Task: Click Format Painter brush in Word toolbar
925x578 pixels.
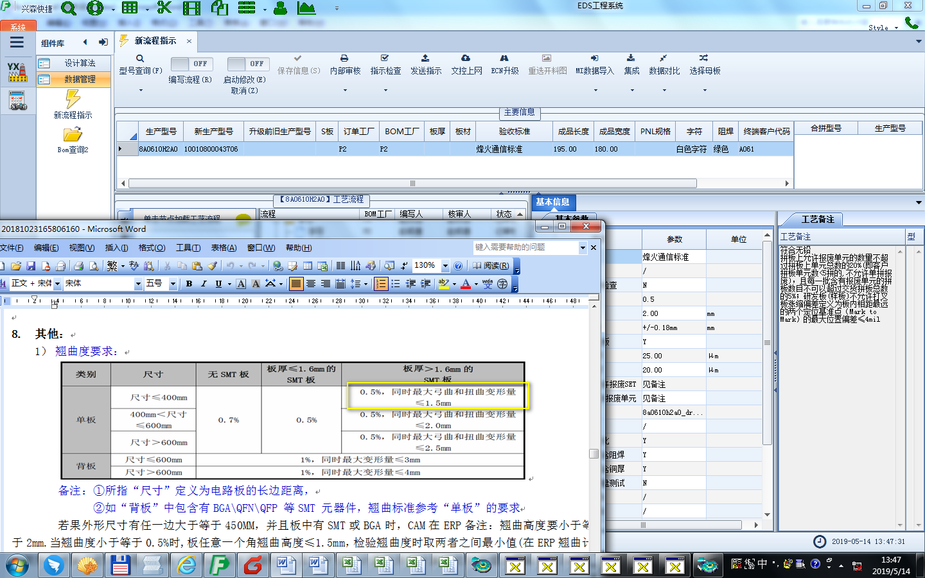Action: tap(212, 266)
